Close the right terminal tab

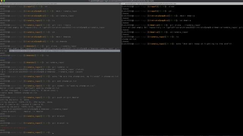click(123, 3)
